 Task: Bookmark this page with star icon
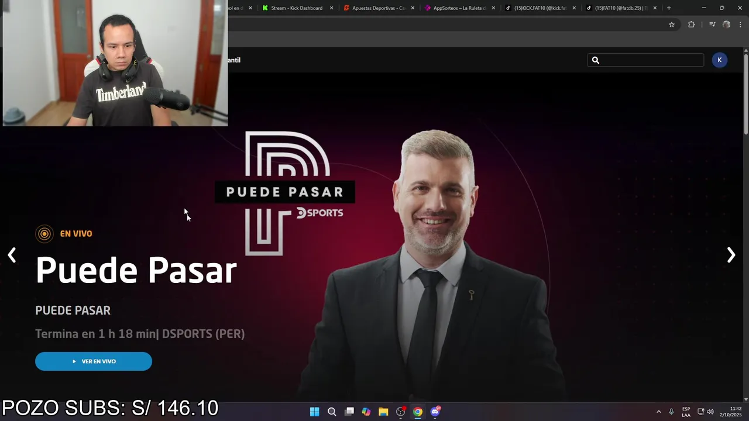coord(672,25)
